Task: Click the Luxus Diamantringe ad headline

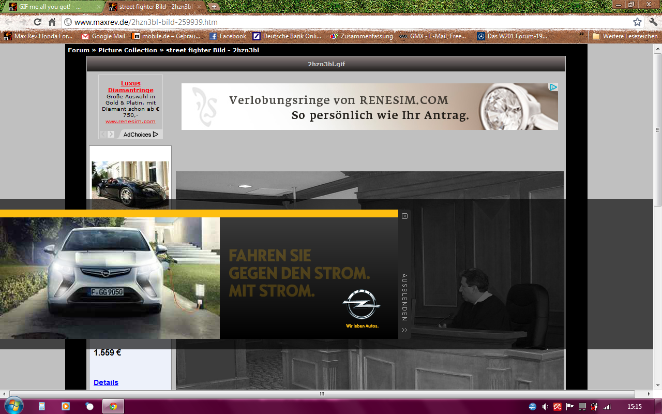Action: pos(131,87)
